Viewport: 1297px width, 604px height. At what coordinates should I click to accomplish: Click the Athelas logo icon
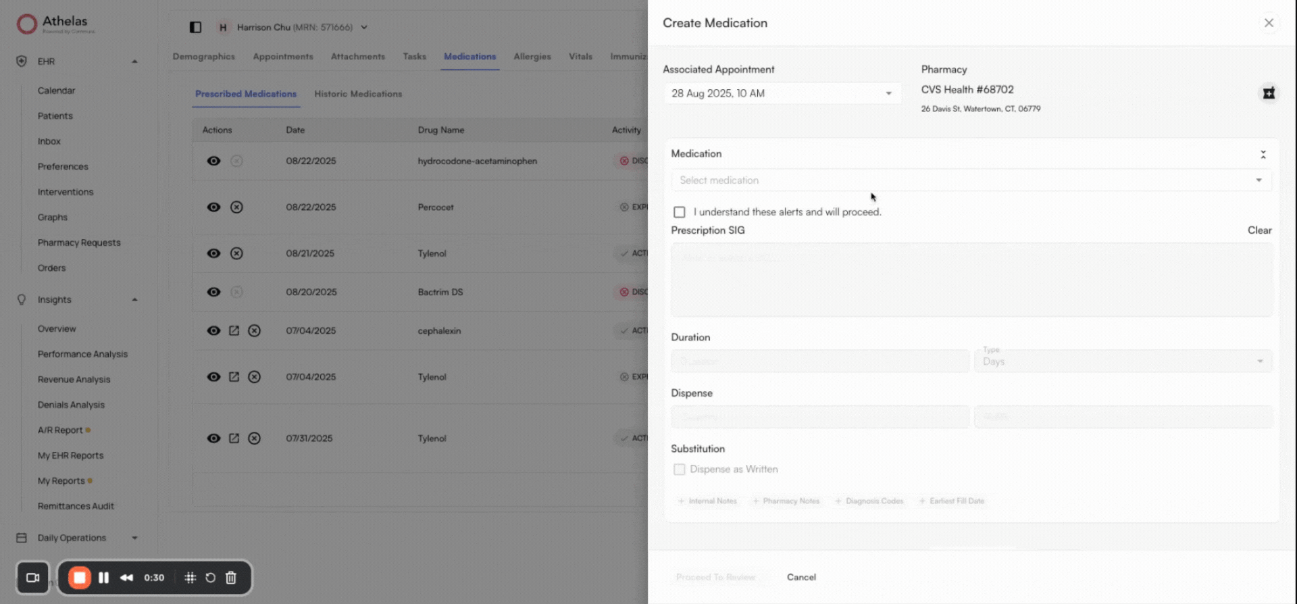(26, 24)
